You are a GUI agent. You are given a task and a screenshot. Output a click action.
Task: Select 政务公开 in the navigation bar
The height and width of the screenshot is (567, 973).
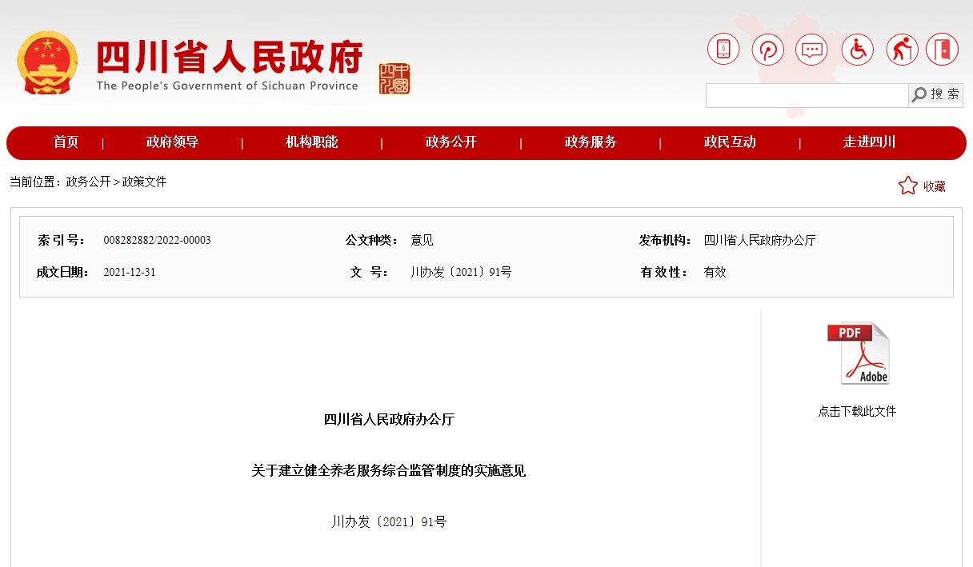point(450,142)
